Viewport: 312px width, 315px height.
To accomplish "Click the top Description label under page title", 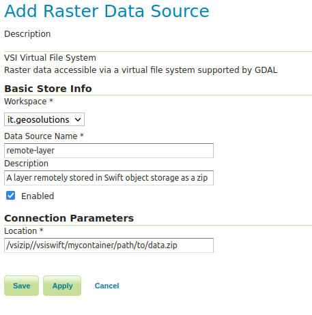I will click(x=27, y=34).
